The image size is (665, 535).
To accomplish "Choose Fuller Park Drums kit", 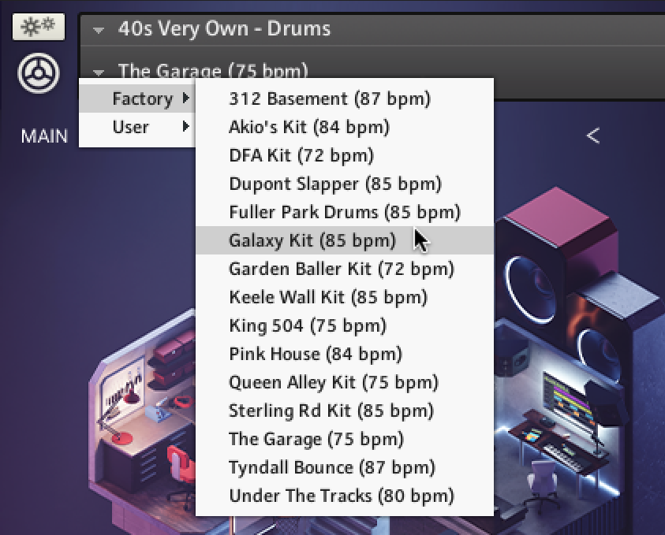I will pos(342,212).
